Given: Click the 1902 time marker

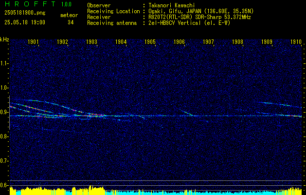Looking at the screenshot, I should 62,41.
